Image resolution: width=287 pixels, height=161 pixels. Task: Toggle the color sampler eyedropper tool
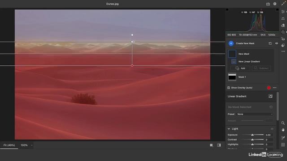point(283,138)
